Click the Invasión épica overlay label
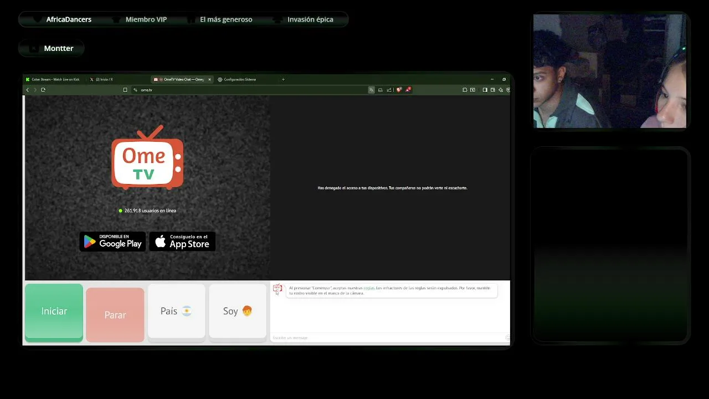Image resolution: width=709 pixels, height=399 pixels. click(310, 19)
